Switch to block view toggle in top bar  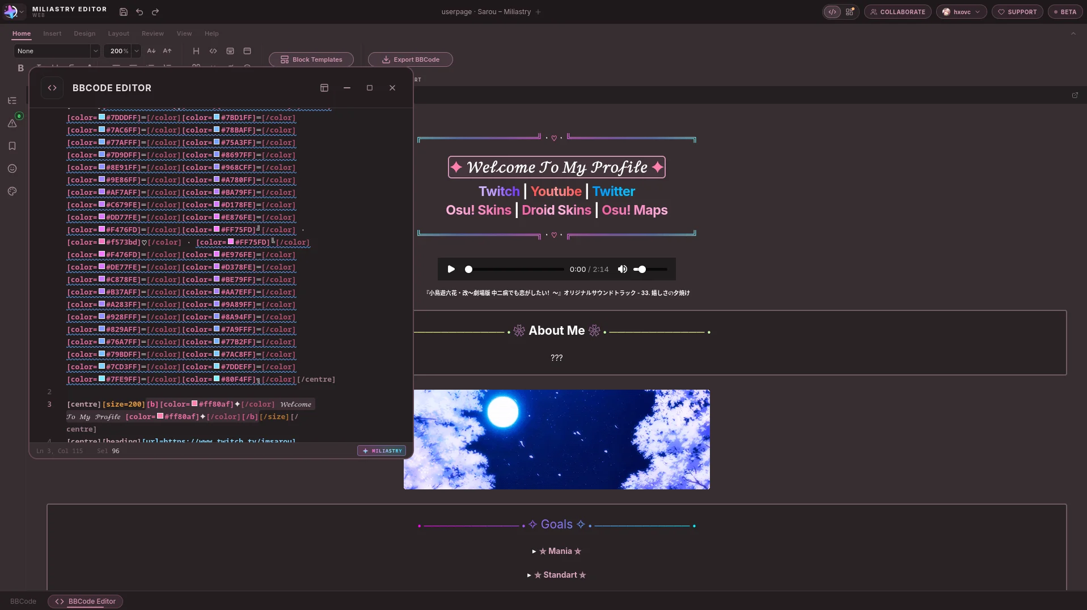849,12
